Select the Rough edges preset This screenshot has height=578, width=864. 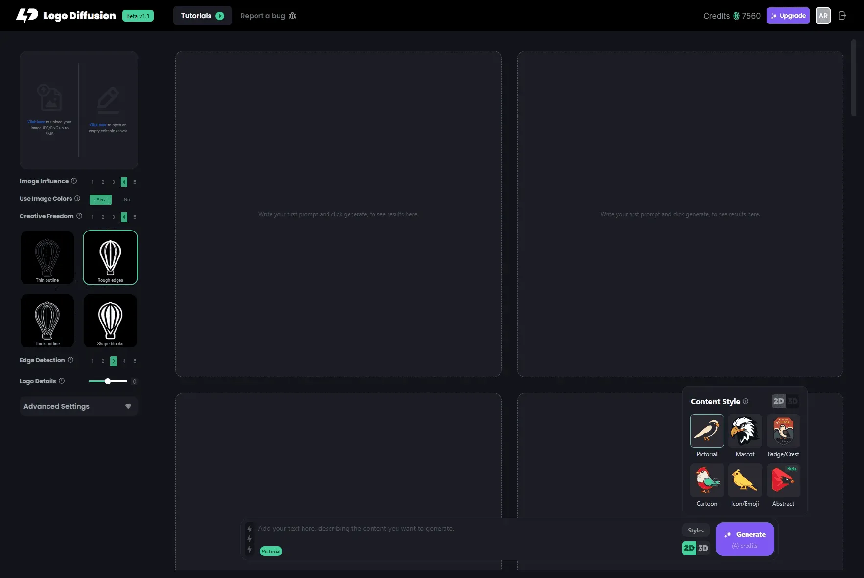pyautogui.click(x=110, y=257)
